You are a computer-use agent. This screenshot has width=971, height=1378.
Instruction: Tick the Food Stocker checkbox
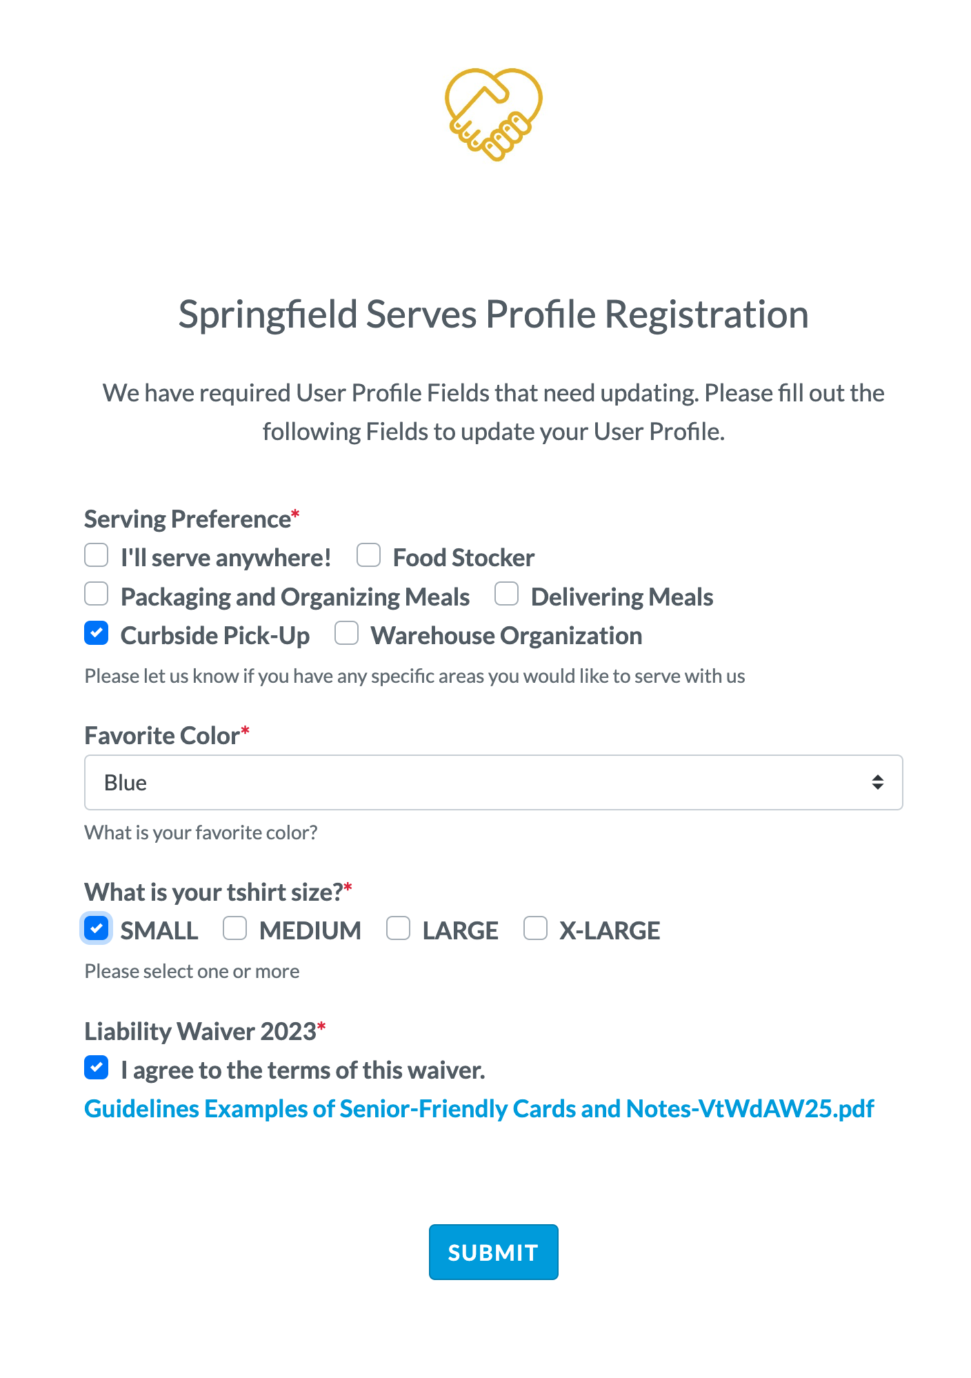368,555
